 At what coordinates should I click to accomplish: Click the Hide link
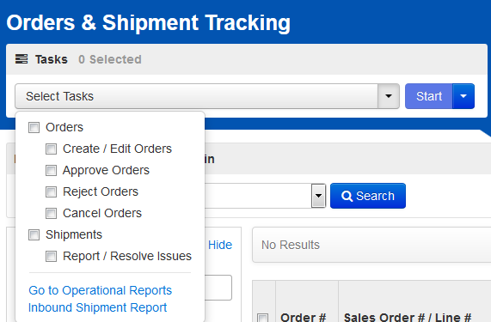(x=220, y=245)
